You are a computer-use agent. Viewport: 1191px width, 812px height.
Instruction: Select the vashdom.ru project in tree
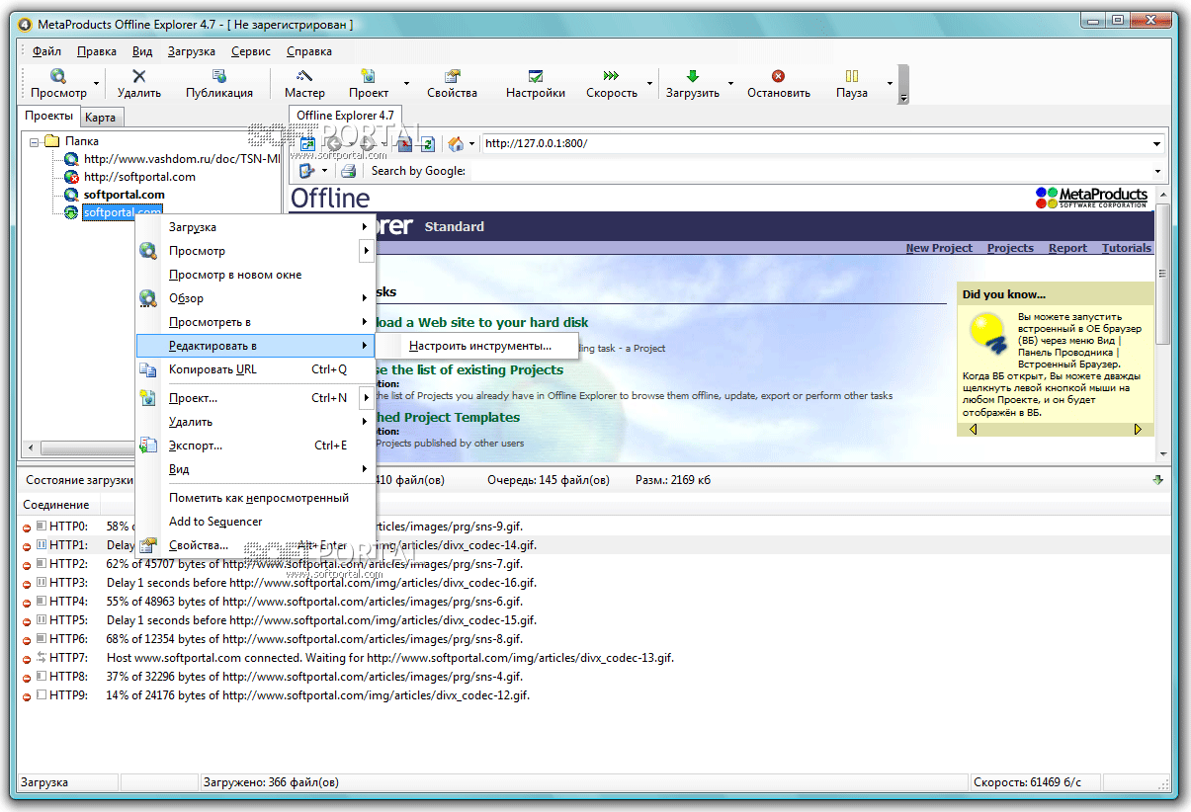[182, 159]
